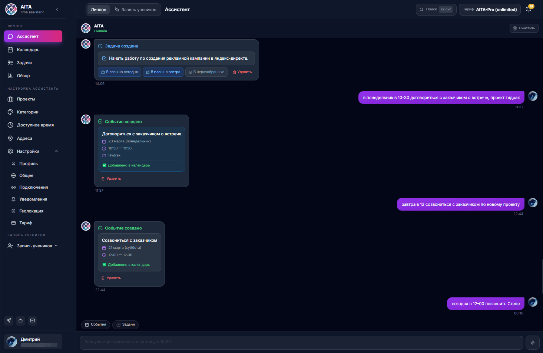
Task: Switch to the Запись учеников tab
Action: click(136, 10)
